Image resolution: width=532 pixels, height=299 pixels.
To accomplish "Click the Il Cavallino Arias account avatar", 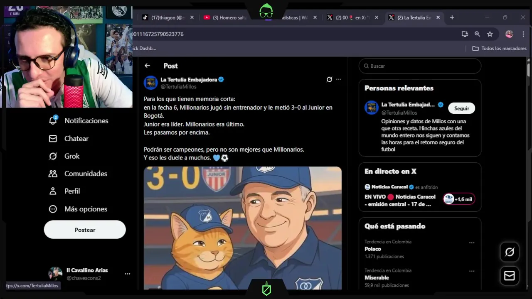I will [x=55, y=274].
